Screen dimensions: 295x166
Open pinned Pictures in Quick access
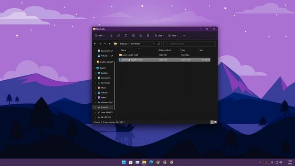point(105,56)
